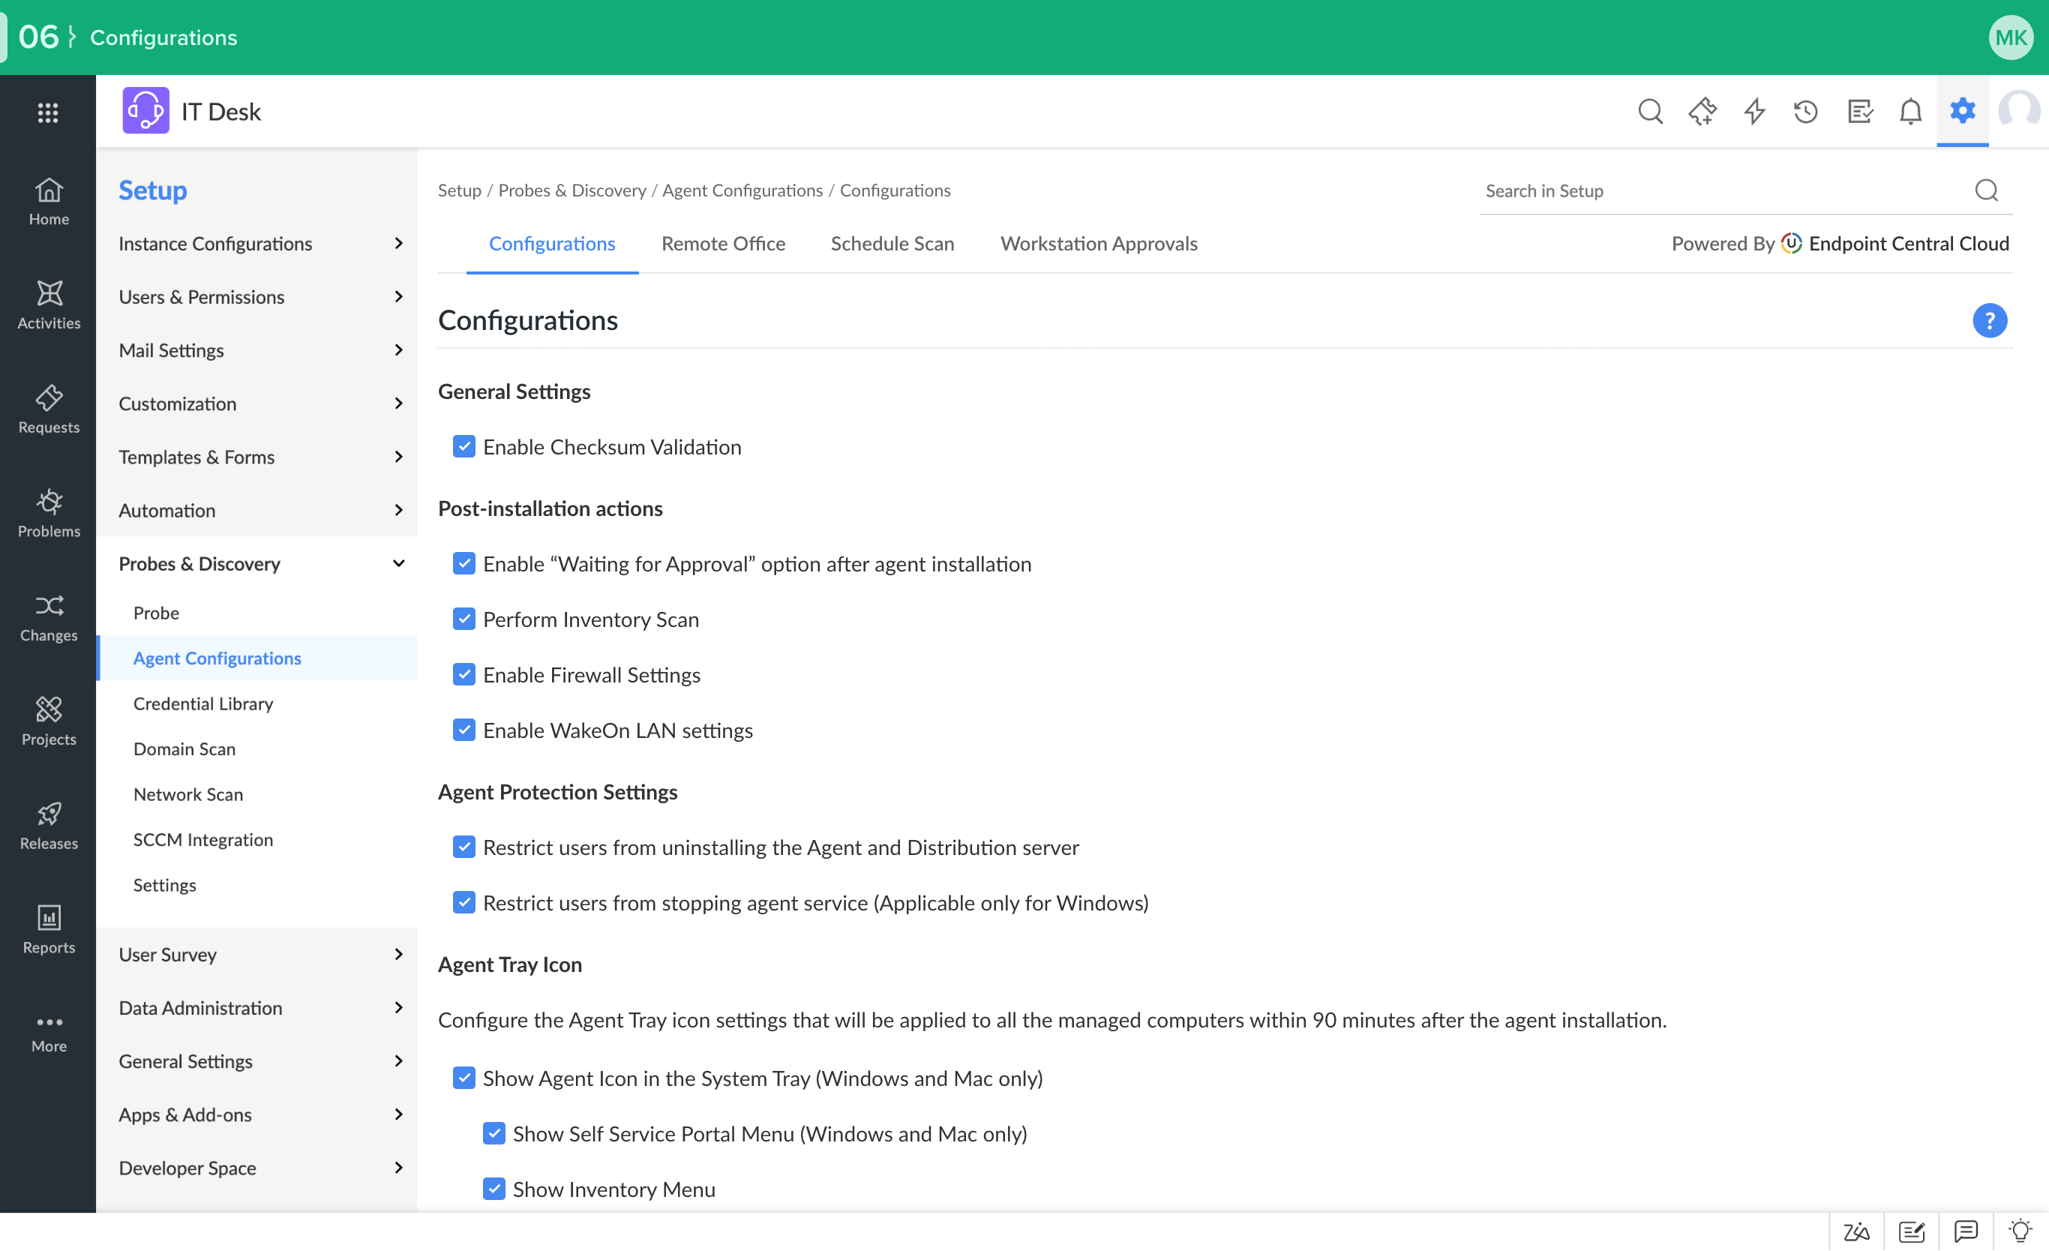This screenshot has height=1251, width=2049.
Task: Expand Apps & Add-ons section
Action: pos(257,1114)
